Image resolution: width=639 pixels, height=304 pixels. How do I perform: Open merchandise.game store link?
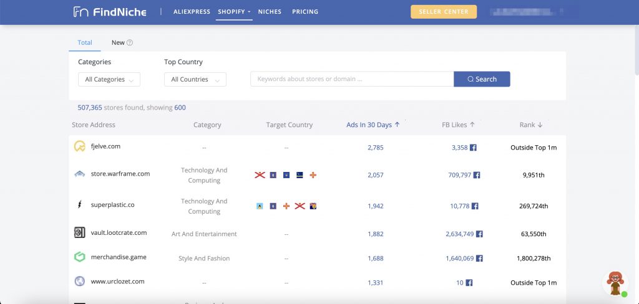pyautogui.click(x=119, y=257)
